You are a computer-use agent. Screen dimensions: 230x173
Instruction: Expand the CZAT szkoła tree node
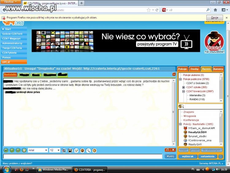[183, 87]
